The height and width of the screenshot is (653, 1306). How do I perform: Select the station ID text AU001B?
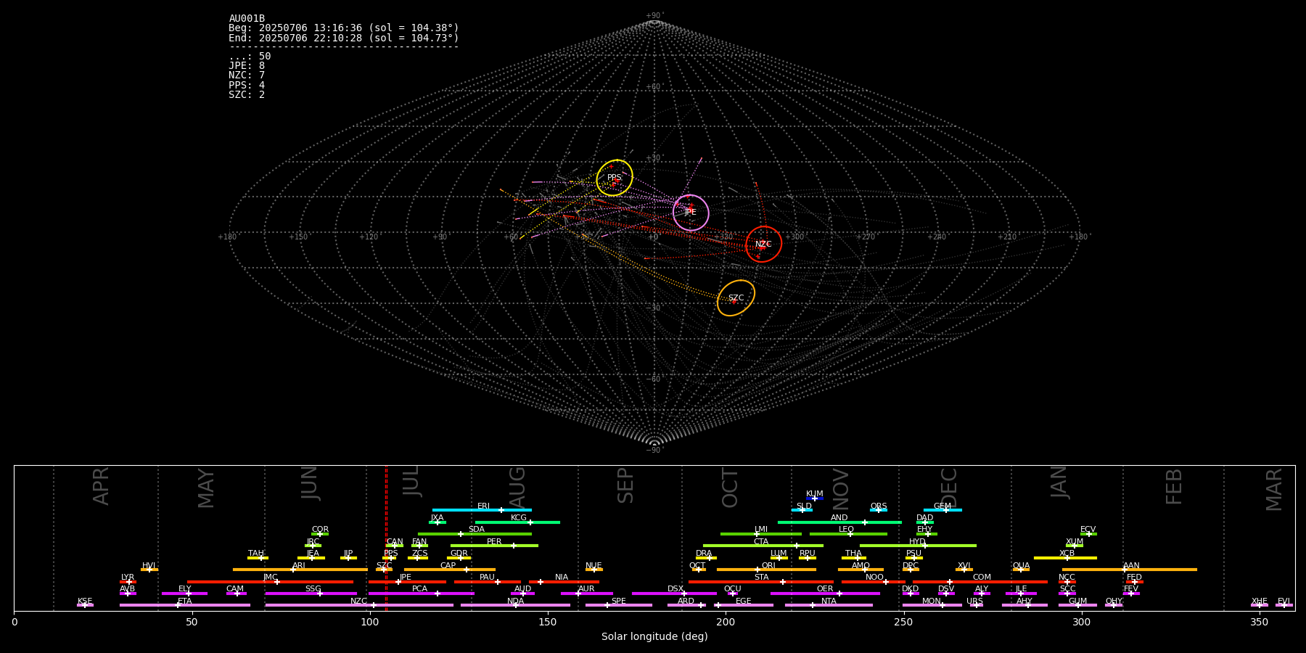247,19
